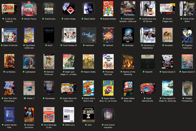Select the La-Mulana cover icon
This screenshot has width=196, height=131.
(x=9, y=62)
